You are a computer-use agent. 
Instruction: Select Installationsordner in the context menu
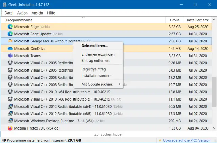pyautogui.click(x=96, y=76)
